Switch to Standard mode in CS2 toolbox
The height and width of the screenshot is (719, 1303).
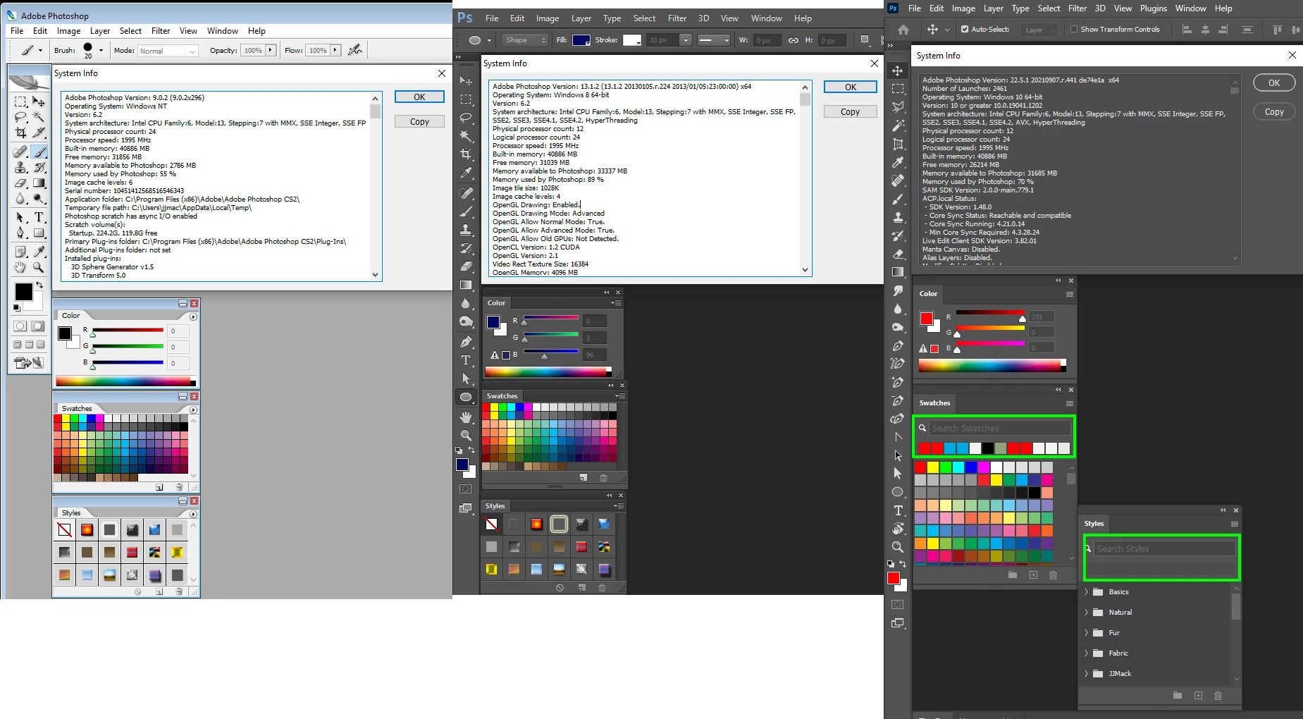point(20,326)
